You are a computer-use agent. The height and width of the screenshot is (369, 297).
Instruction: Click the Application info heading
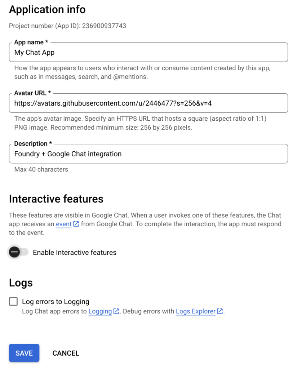pos(47,10)
